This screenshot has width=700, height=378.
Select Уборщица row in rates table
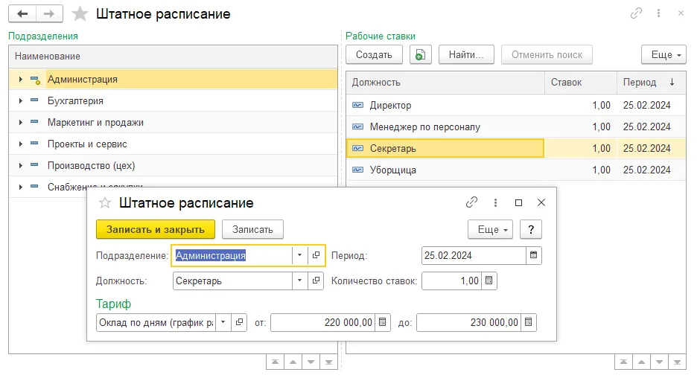point(515,170)
